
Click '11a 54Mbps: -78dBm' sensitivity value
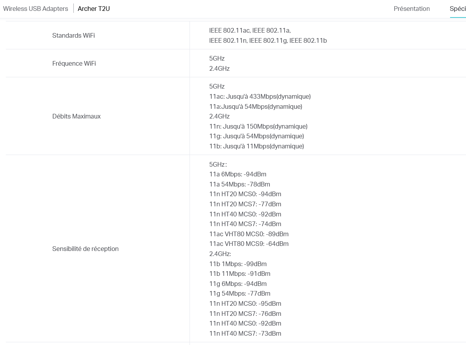pyautogui.click(x=240, y=184)
